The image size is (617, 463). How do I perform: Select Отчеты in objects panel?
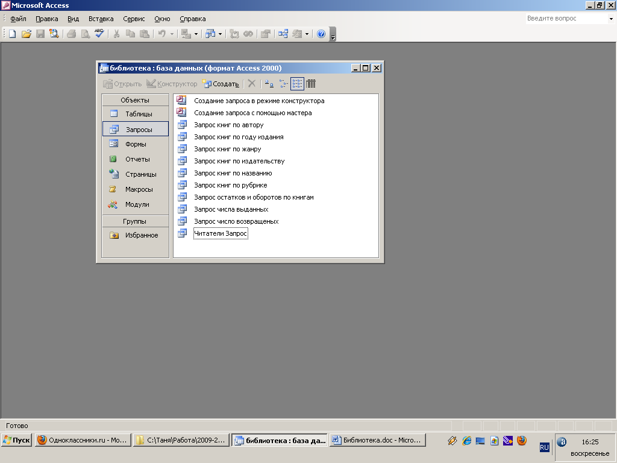(x=135, y=159)
